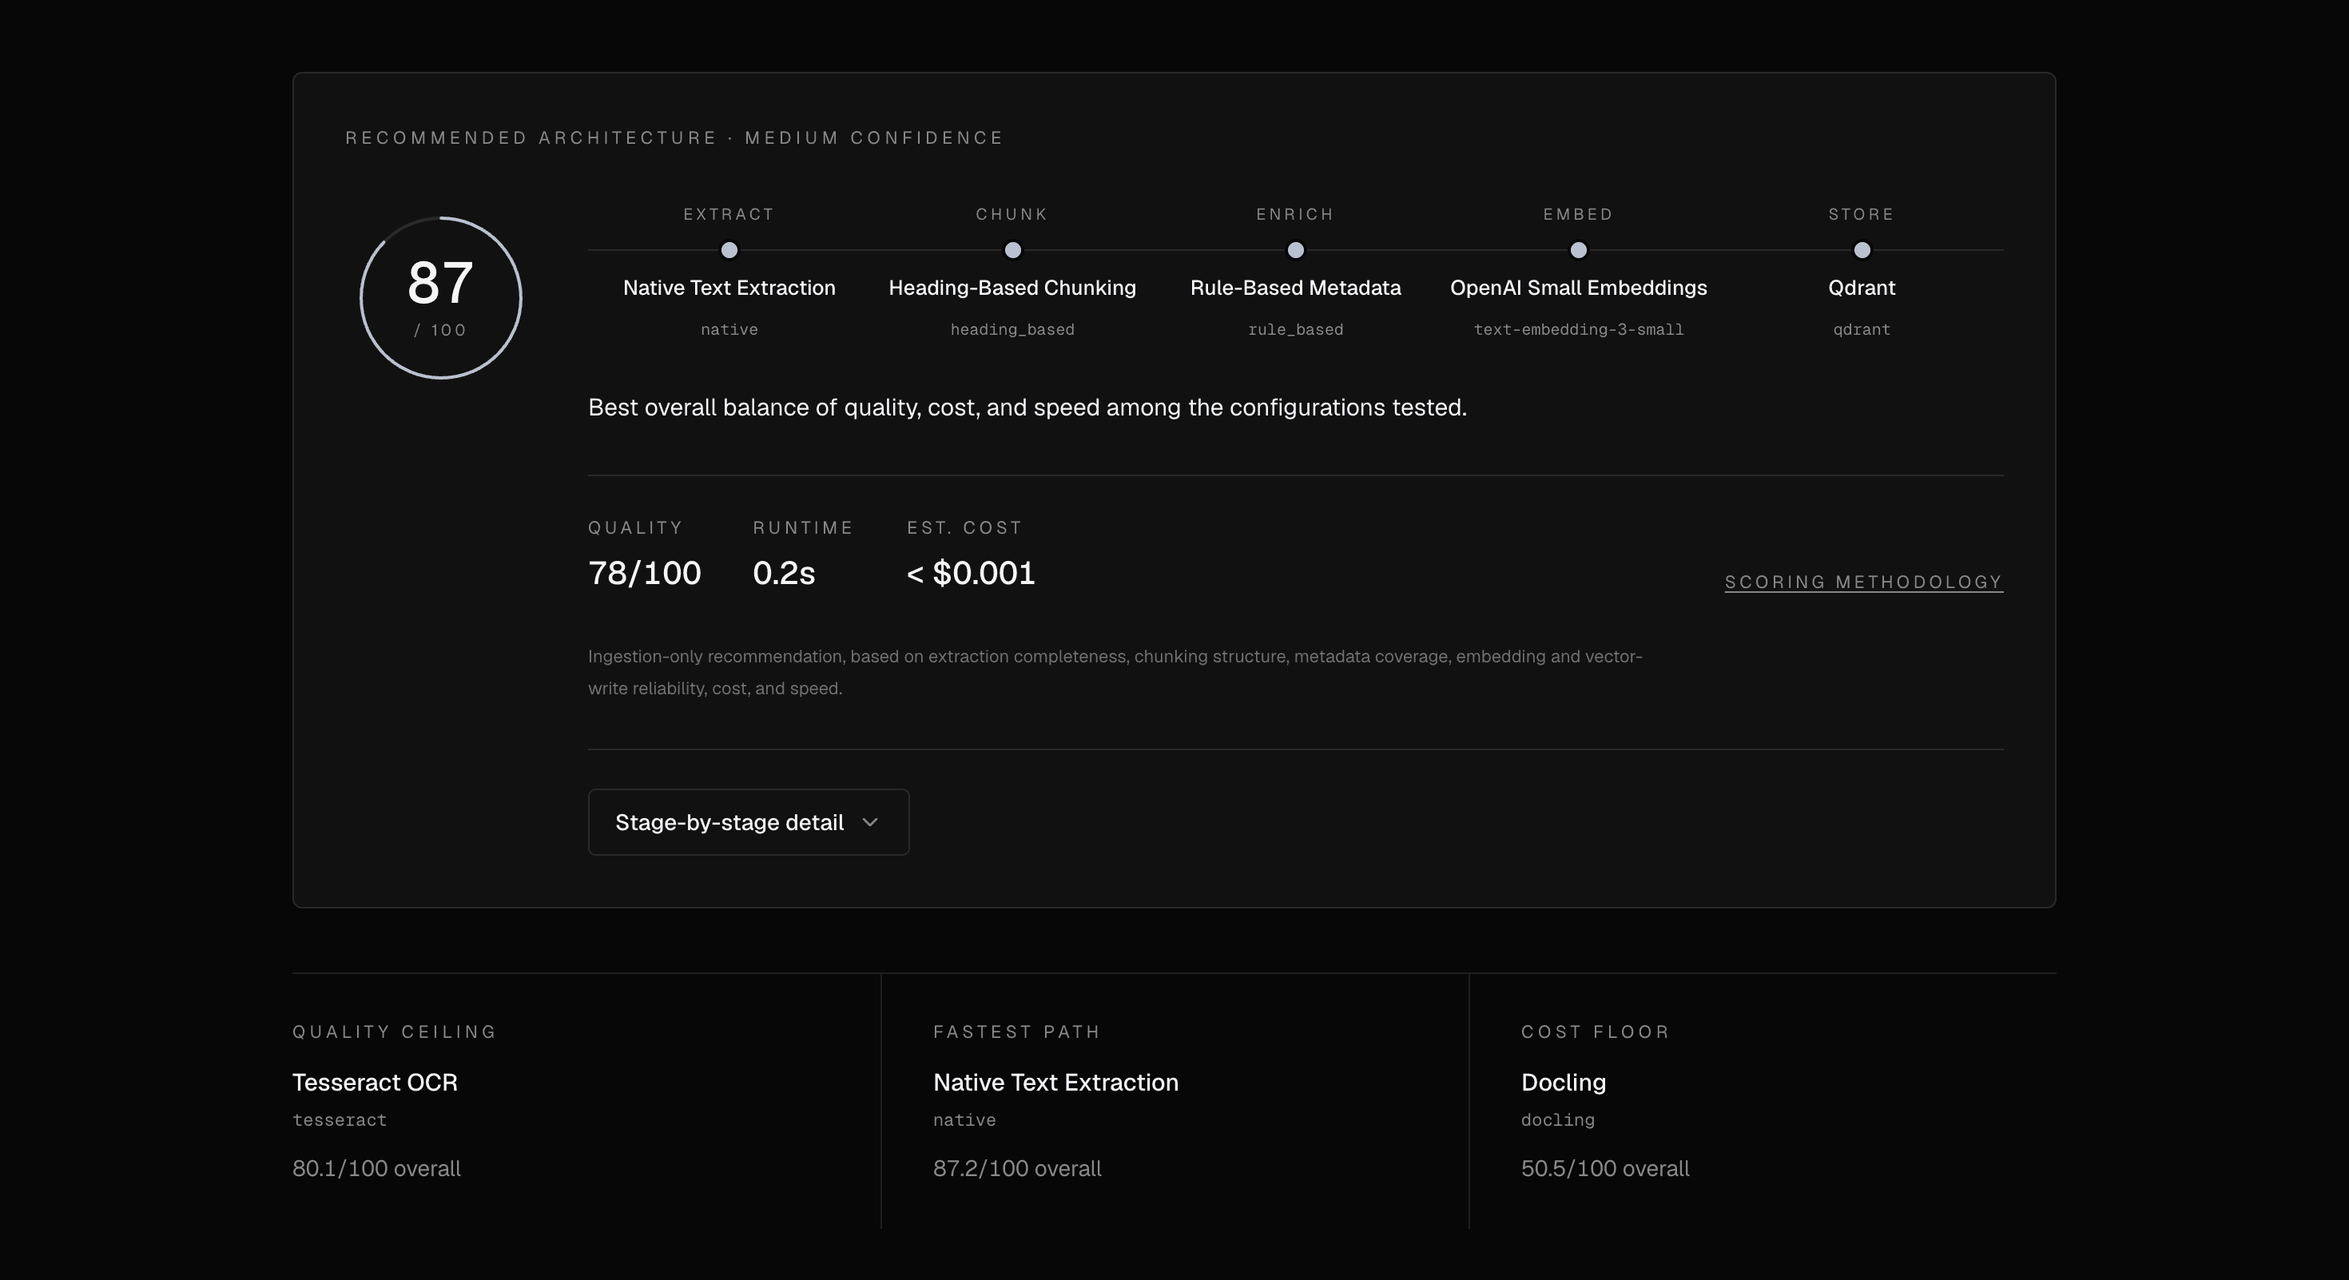Click the < $0.001 estimated cost value
The width and height of the screenshot is (2349, 1280).
970,573
